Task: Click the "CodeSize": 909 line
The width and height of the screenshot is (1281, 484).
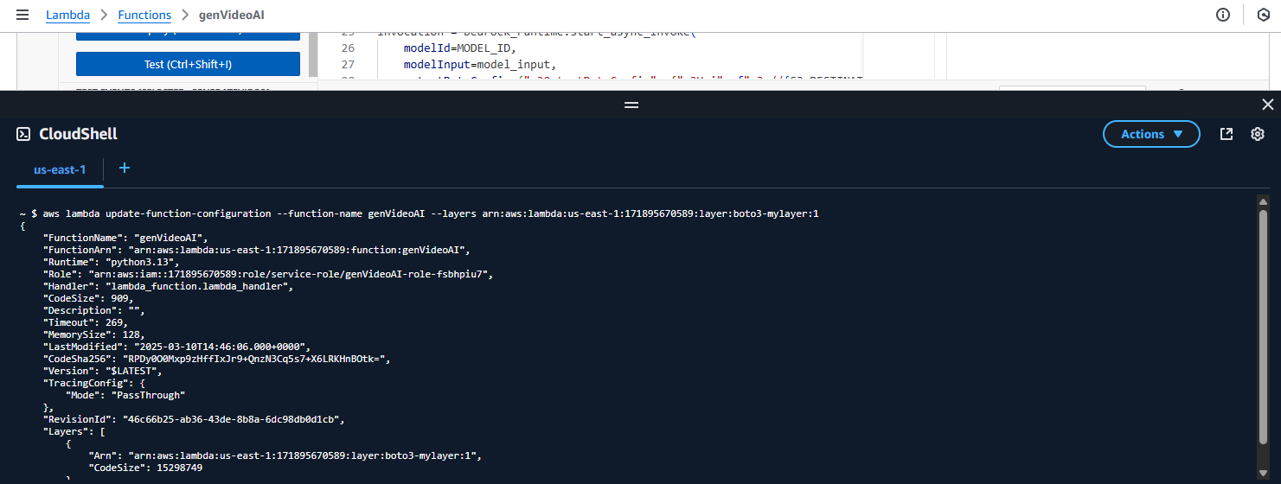Action: pyautogui.click(x=88, y=298)
